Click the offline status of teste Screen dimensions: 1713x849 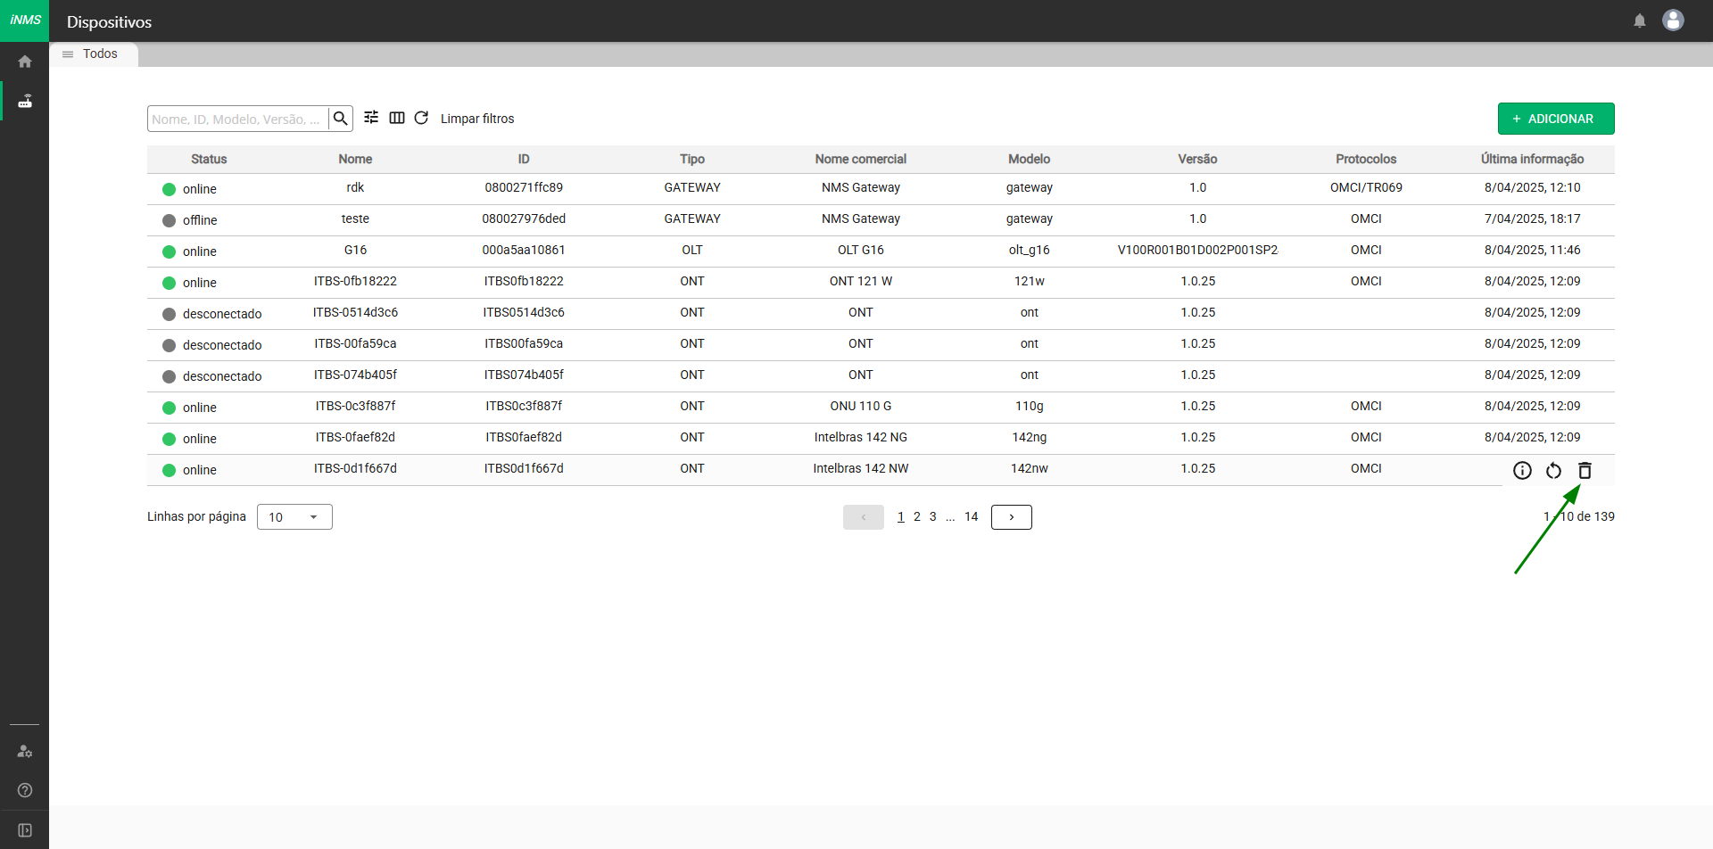coord(190,220)
